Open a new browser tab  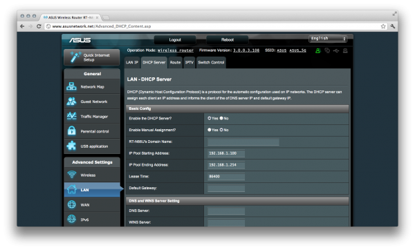click(x=106, y=18)
